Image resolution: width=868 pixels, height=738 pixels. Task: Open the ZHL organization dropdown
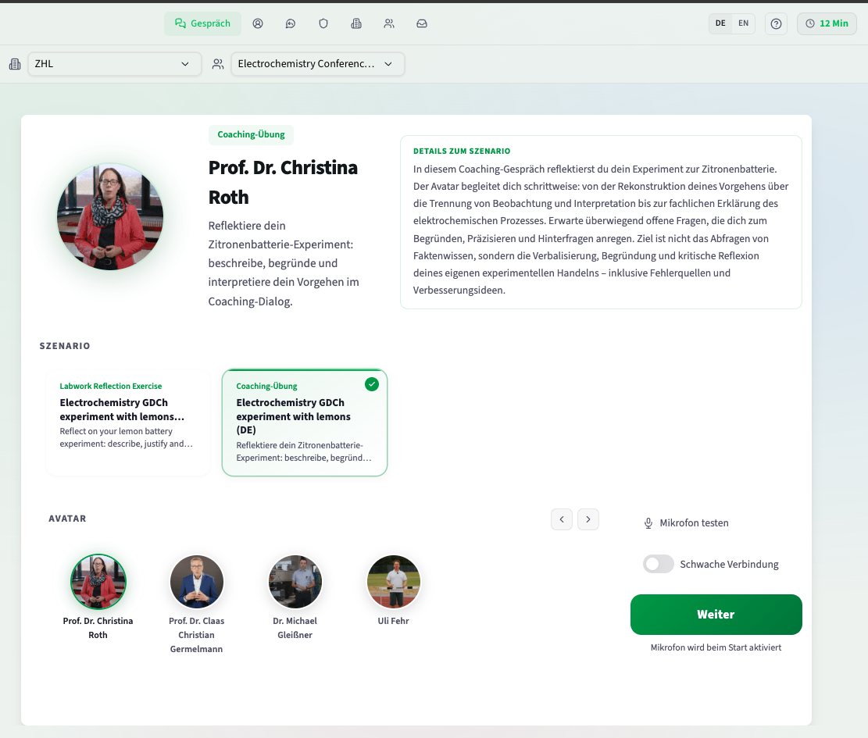pos(114,64)
